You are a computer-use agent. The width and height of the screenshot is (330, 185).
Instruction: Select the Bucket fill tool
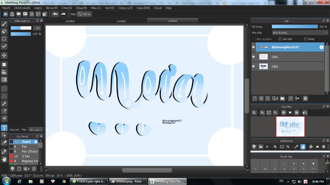[x=4, y=72]
